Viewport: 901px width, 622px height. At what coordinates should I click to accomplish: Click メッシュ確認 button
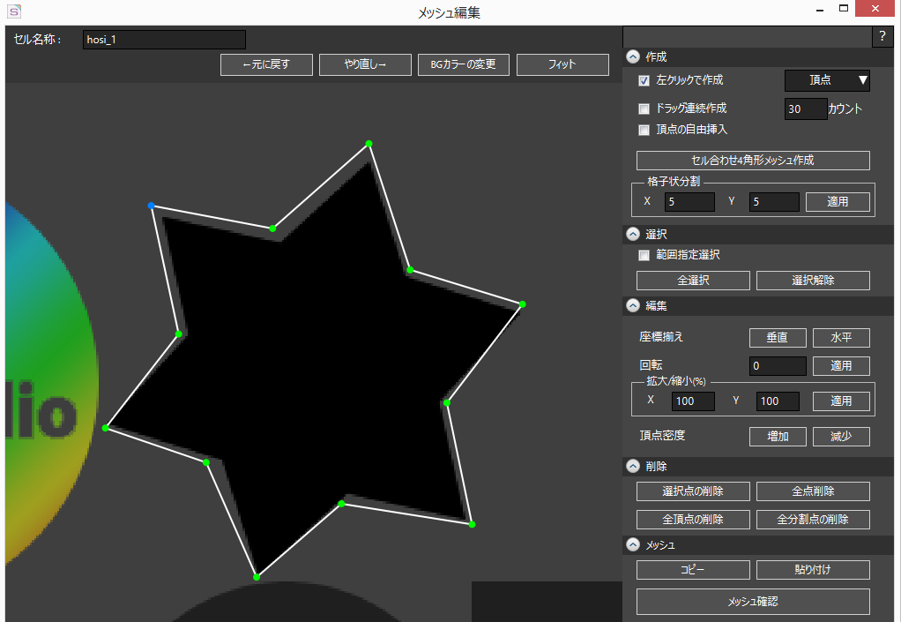tap(753, 602)
